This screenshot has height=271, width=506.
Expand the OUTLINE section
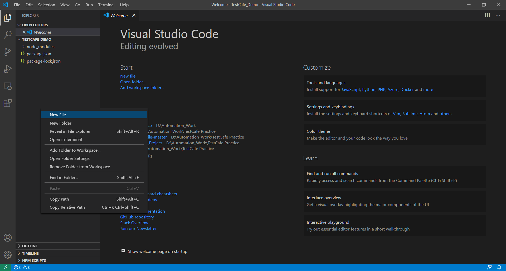coord(30,246)
